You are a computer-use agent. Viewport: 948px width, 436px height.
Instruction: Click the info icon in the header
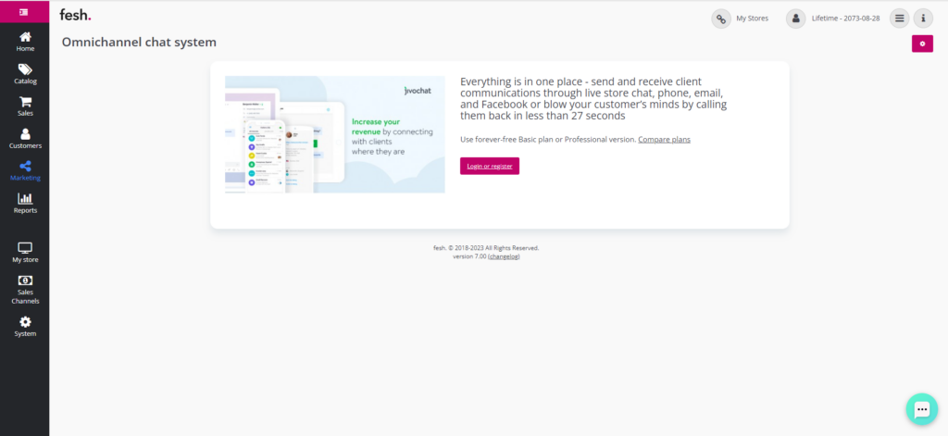click(x=923, y=19)
